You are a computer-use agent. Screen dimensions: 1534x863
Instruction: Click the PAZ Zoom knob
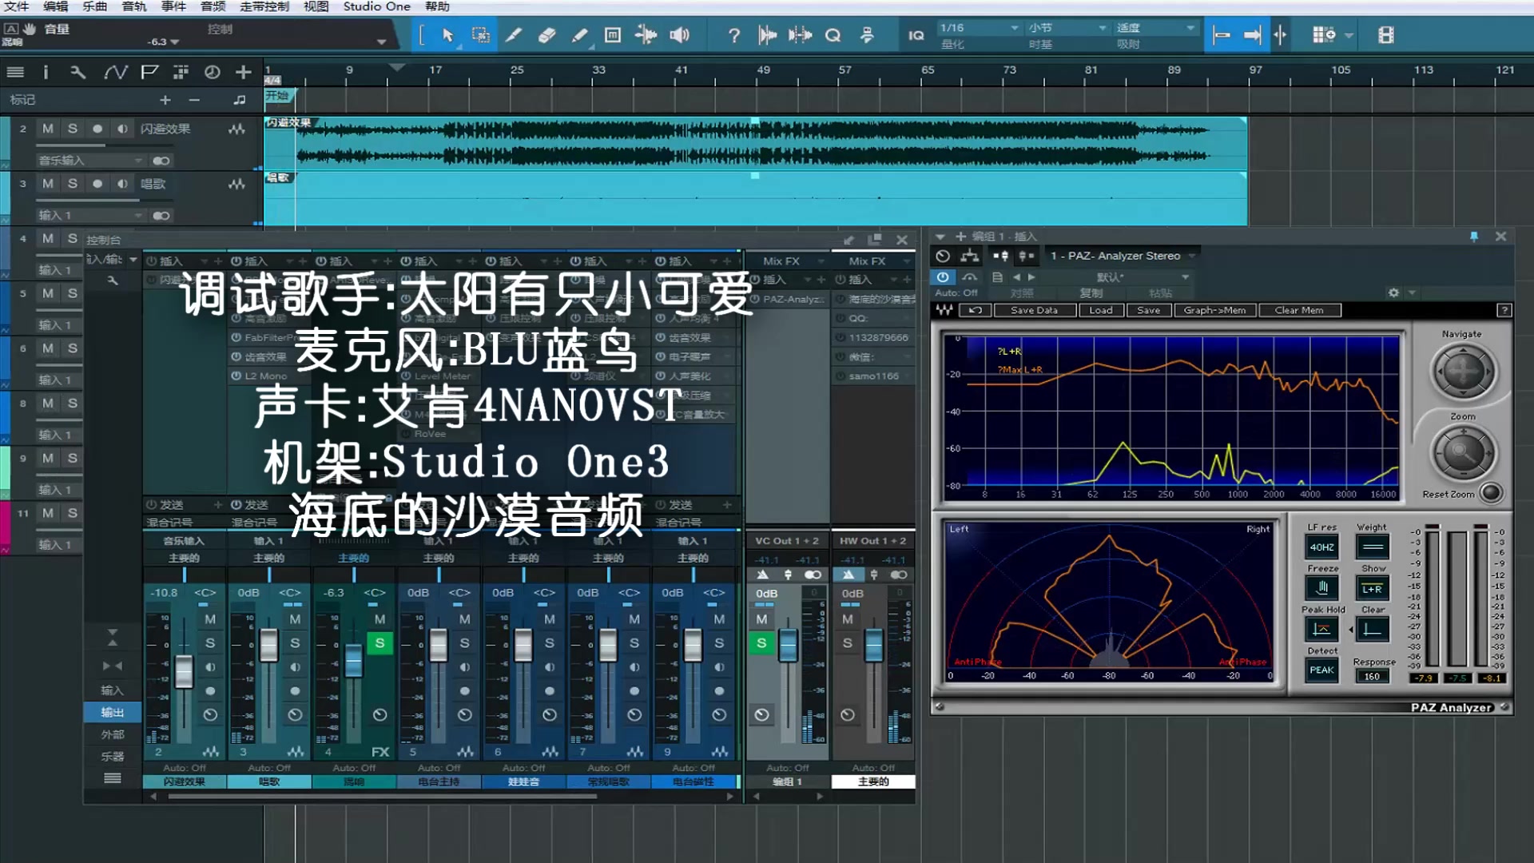point(1463,453)
